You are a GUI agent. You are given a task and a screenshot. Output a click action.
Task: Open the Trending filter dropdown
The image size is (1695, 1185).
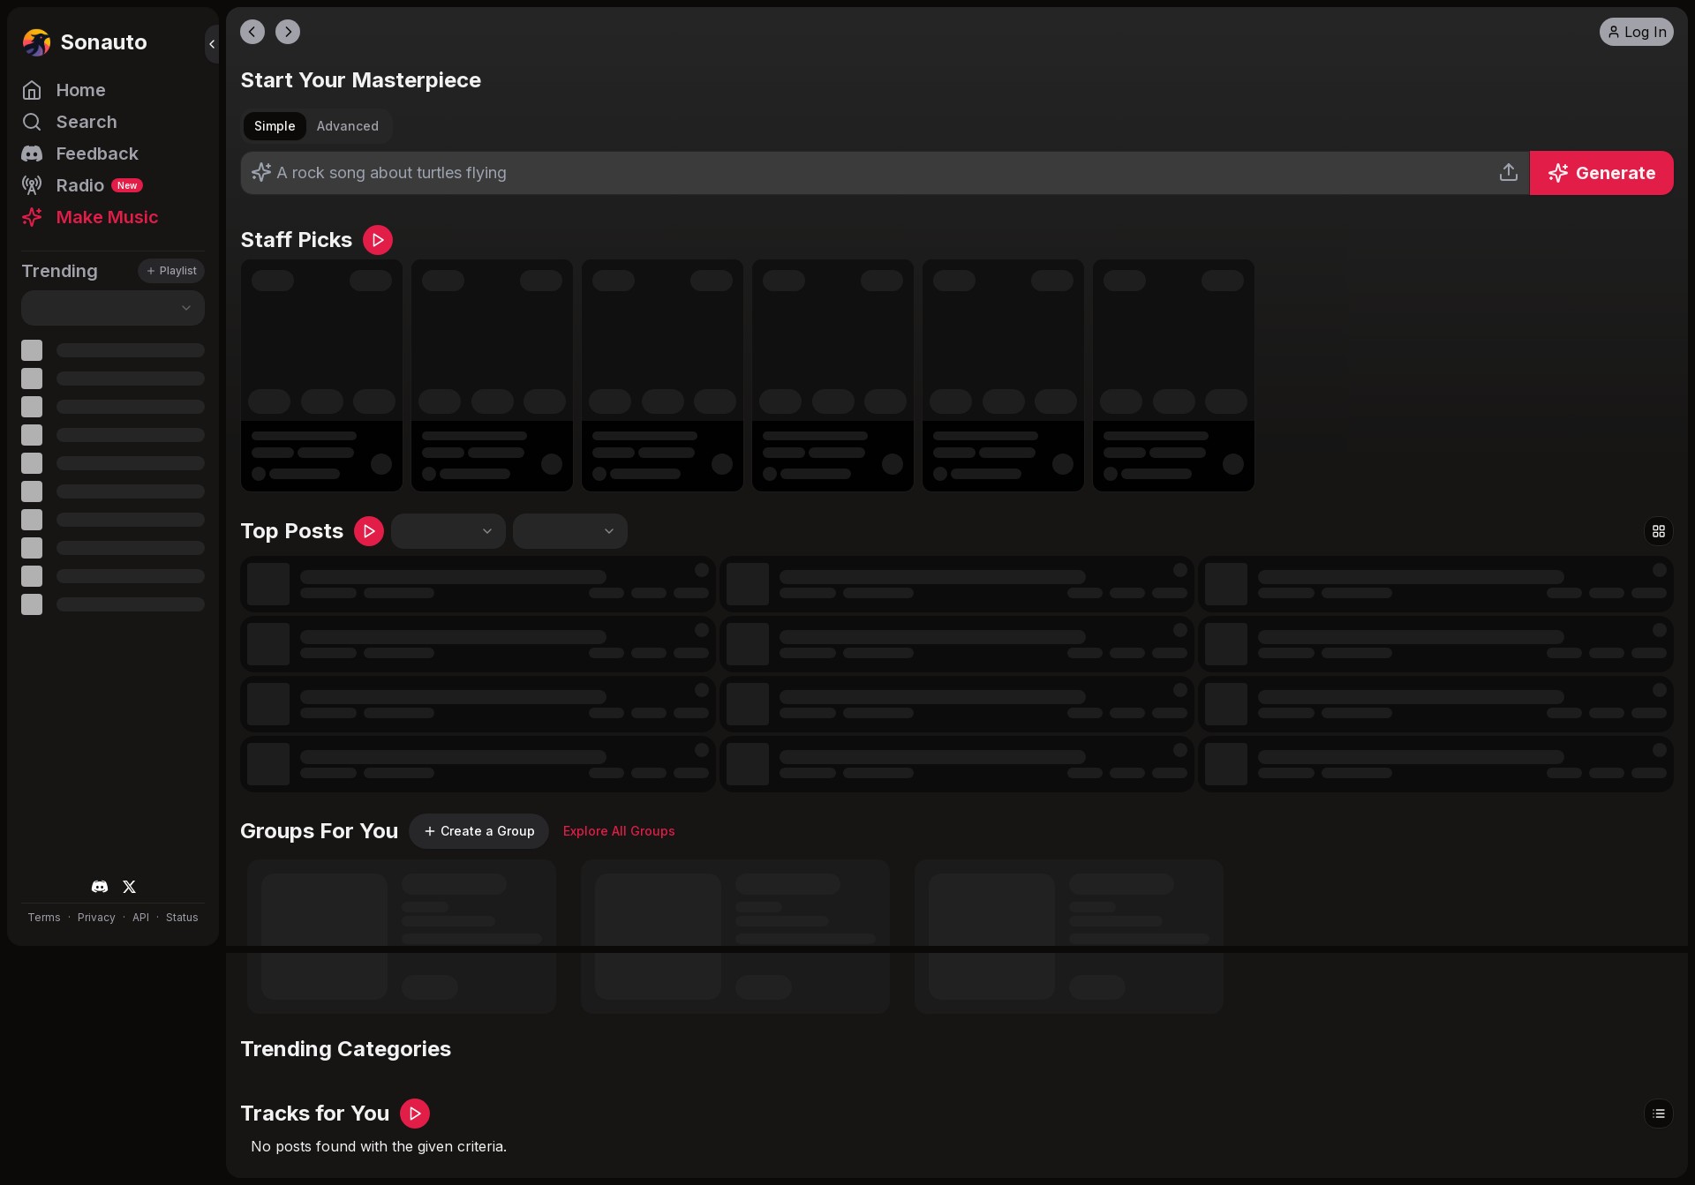tap(113, 308)
